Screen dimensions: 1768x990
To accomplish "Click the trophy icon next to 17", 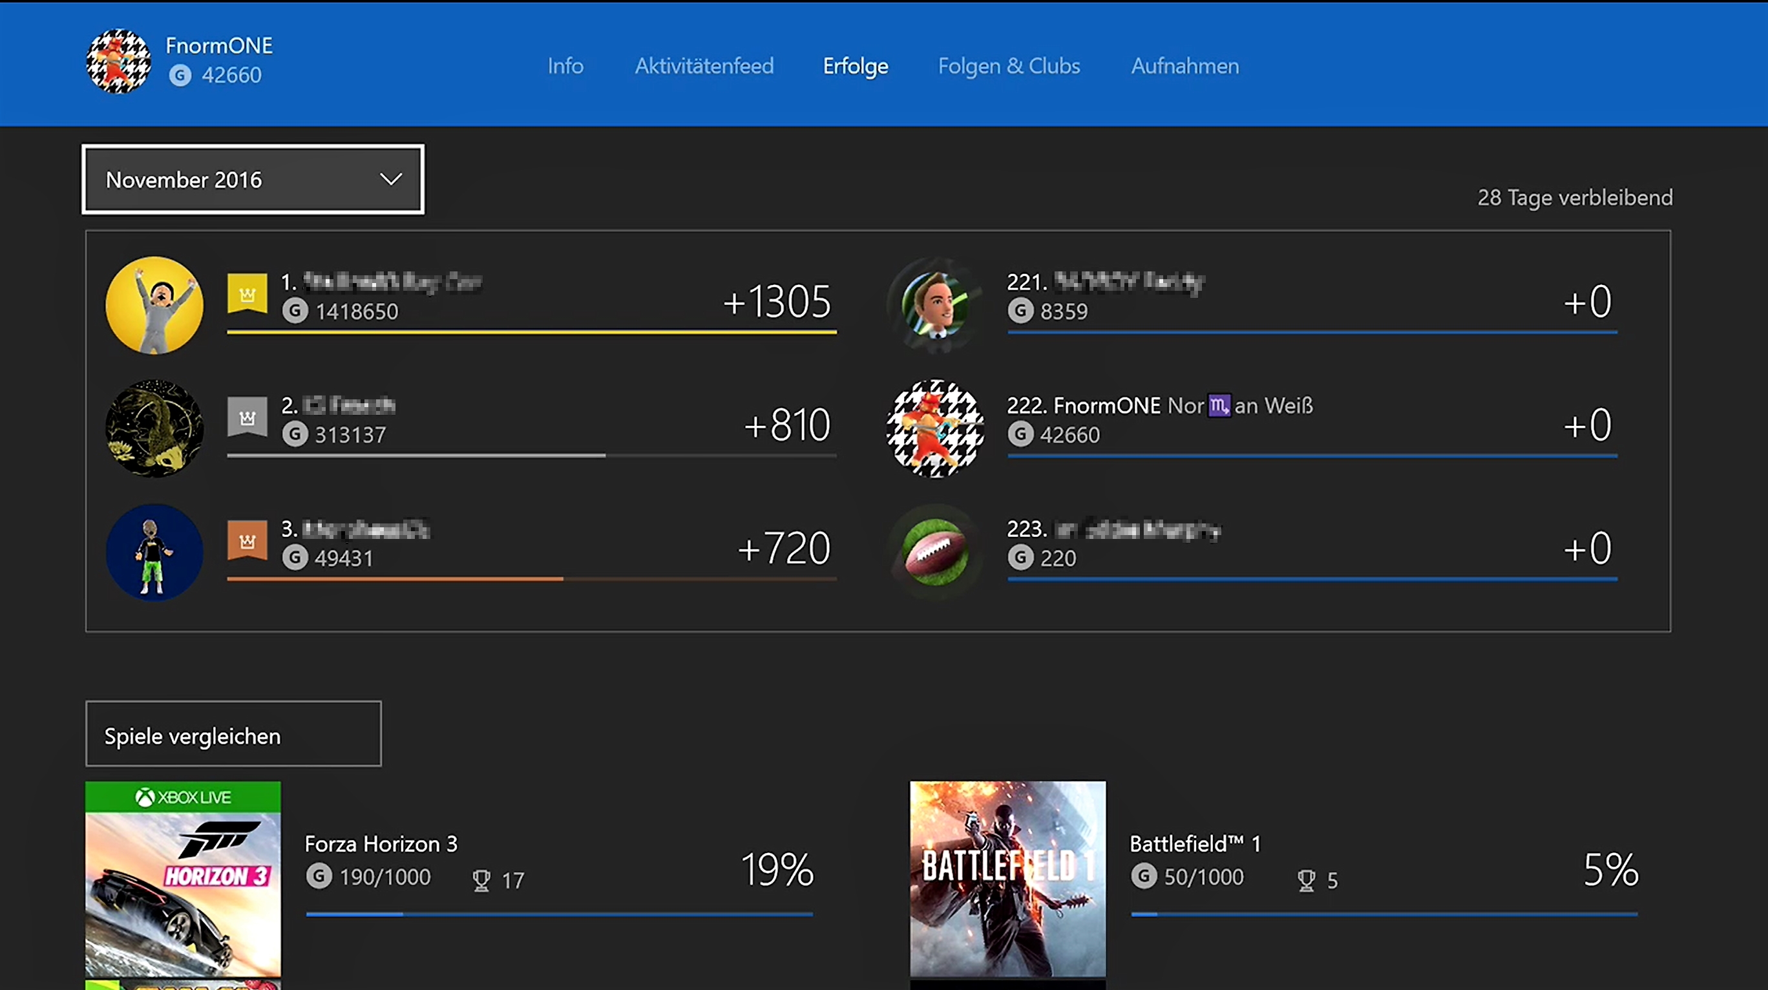I will [x=482, y=880].
